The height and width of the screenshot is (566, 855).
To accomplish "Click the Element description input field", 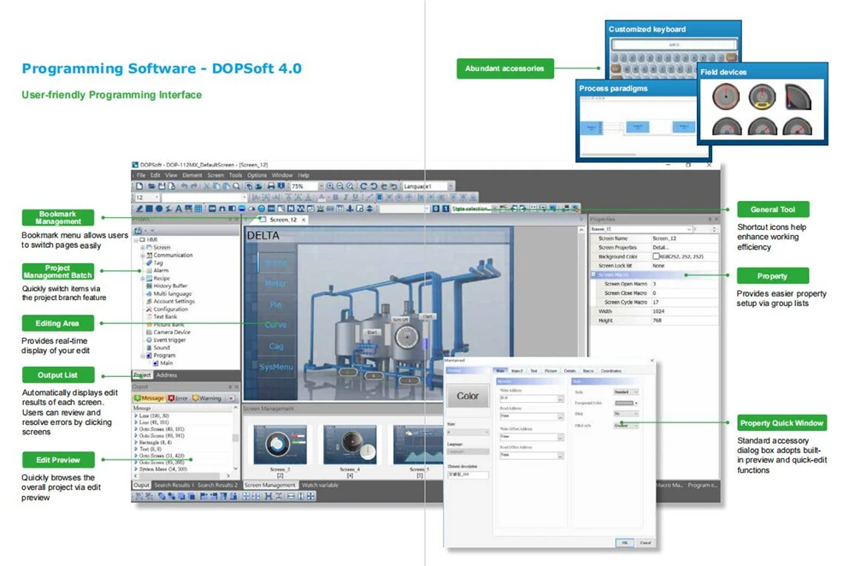I will pos(468,475).
